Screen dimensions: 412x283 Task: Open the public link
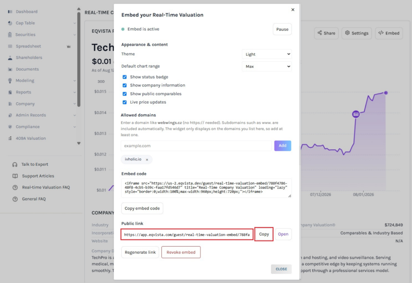click(x=283, y=234)
